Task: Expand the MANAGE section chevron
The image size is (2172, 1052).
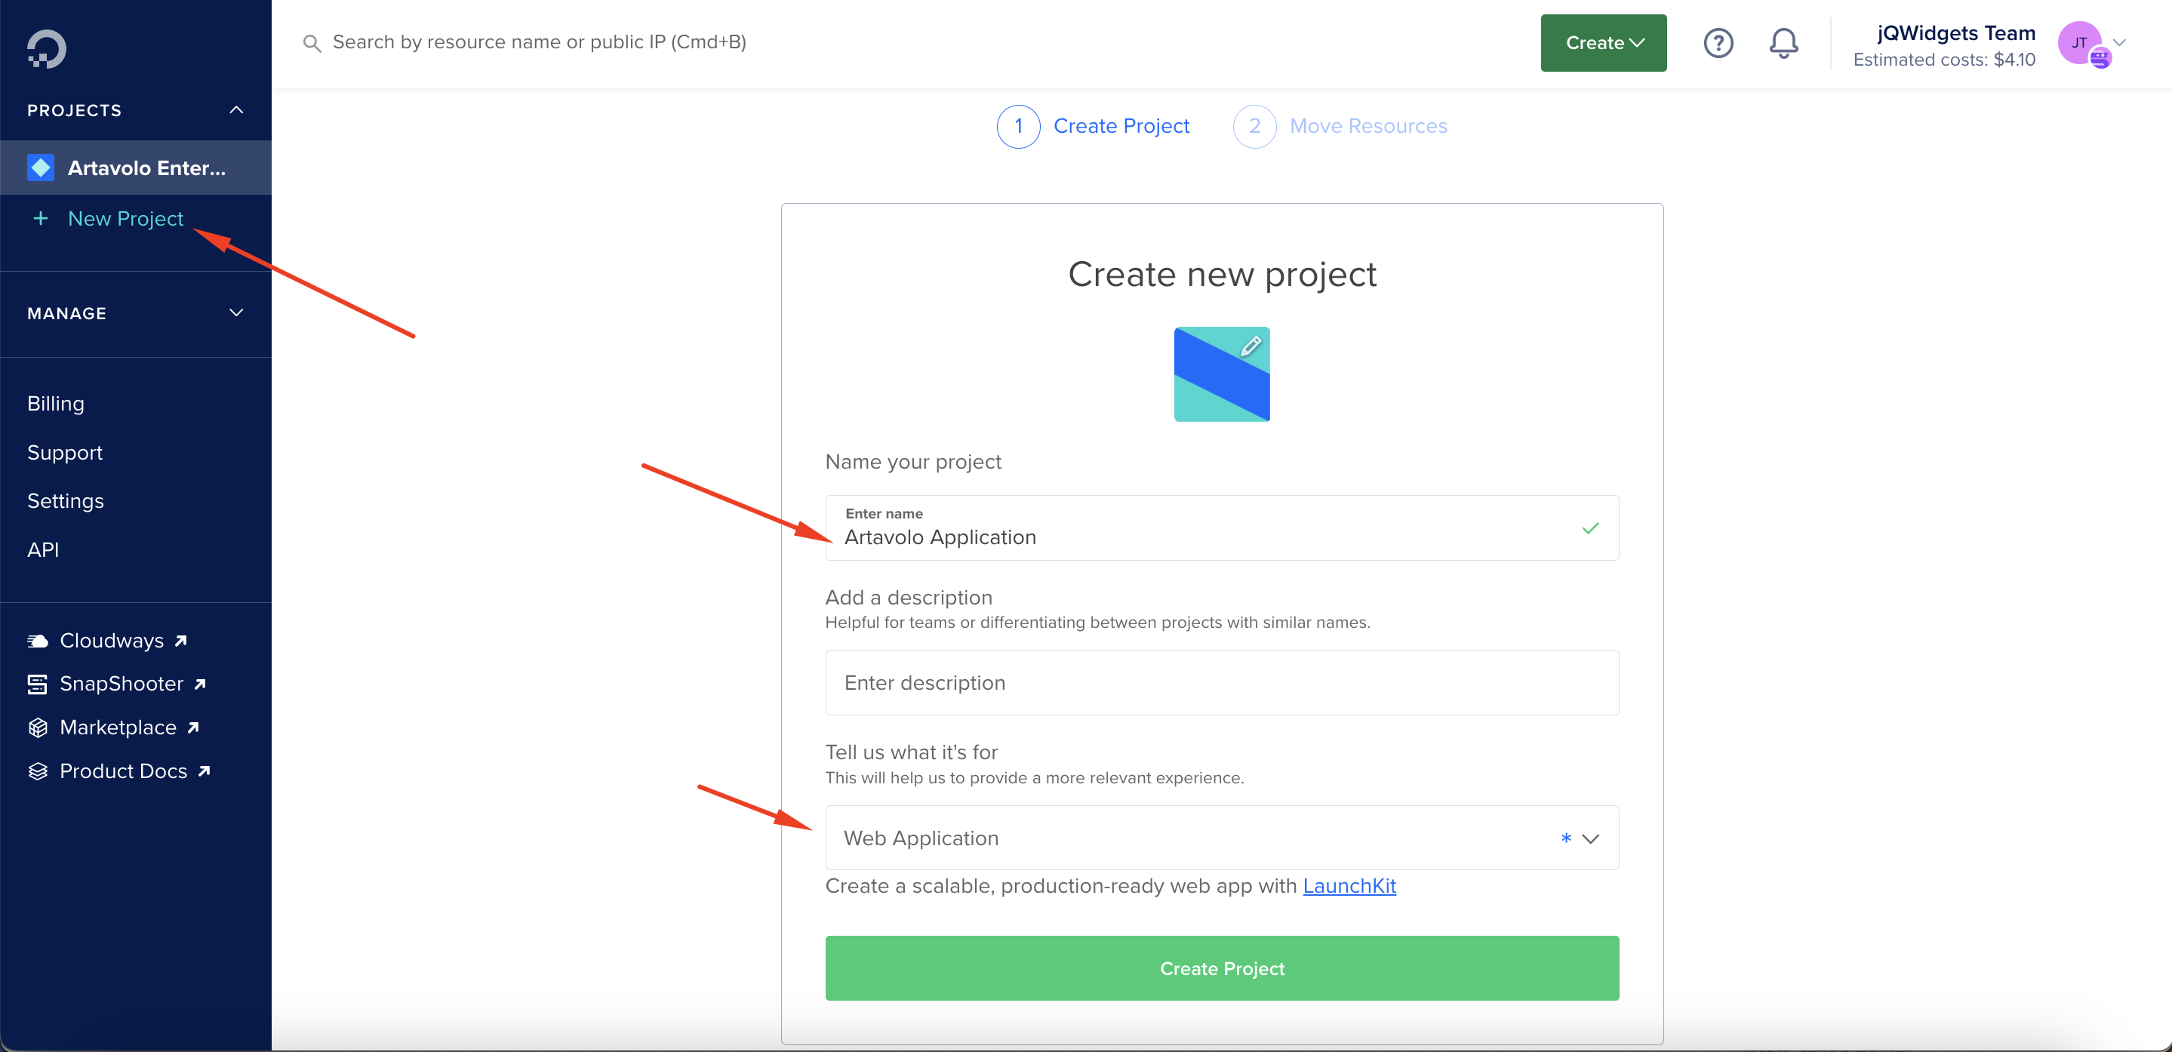Action: 237,312
